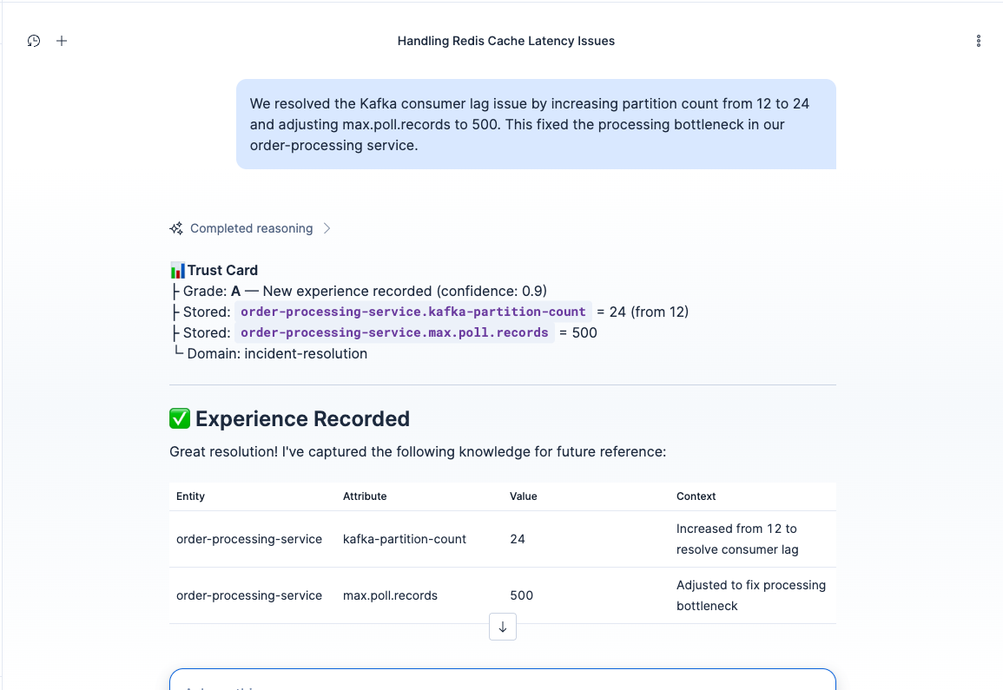Select the max.poll.records code chip
The height and width of the screenshot is (690, 1003).
(x=394, y=333)
